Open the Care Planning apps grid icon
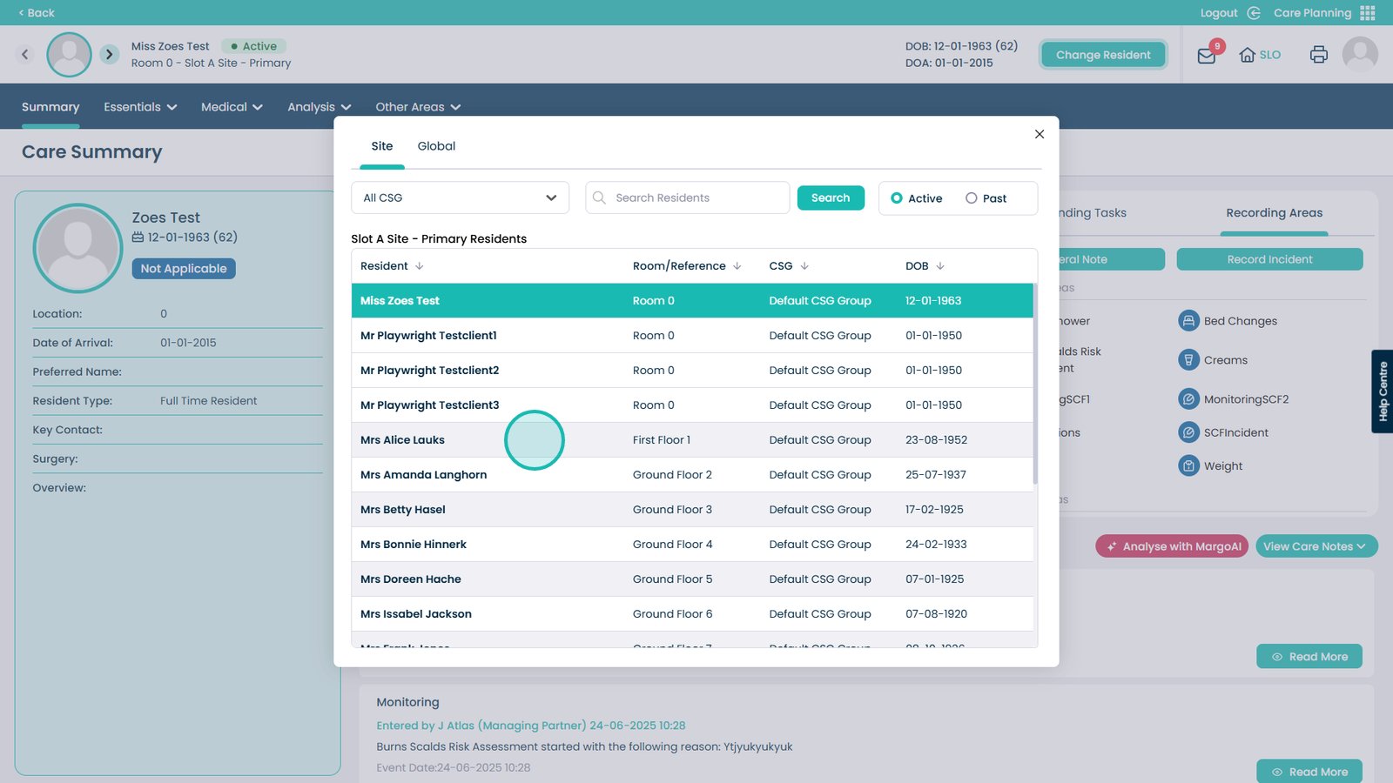This screenshot has height=783, width=1393. coord(1368,13)
